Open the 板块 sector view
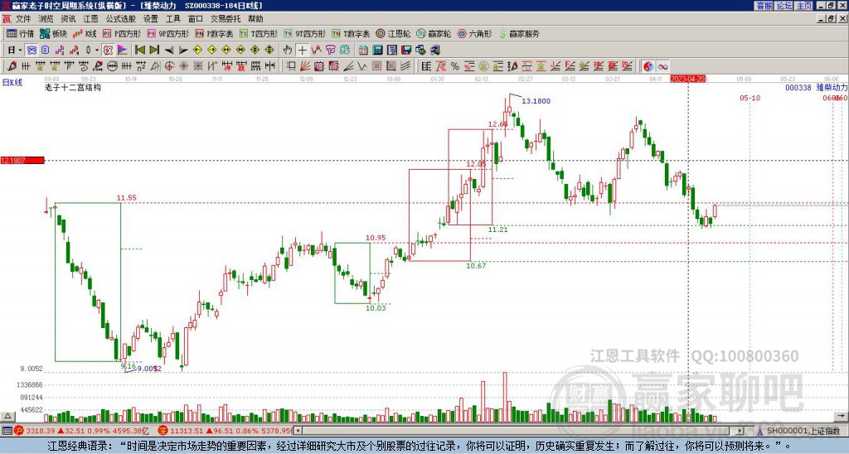The height and width of the screenshot is (454, 849). pyautogui.click(x=54, y=33)
